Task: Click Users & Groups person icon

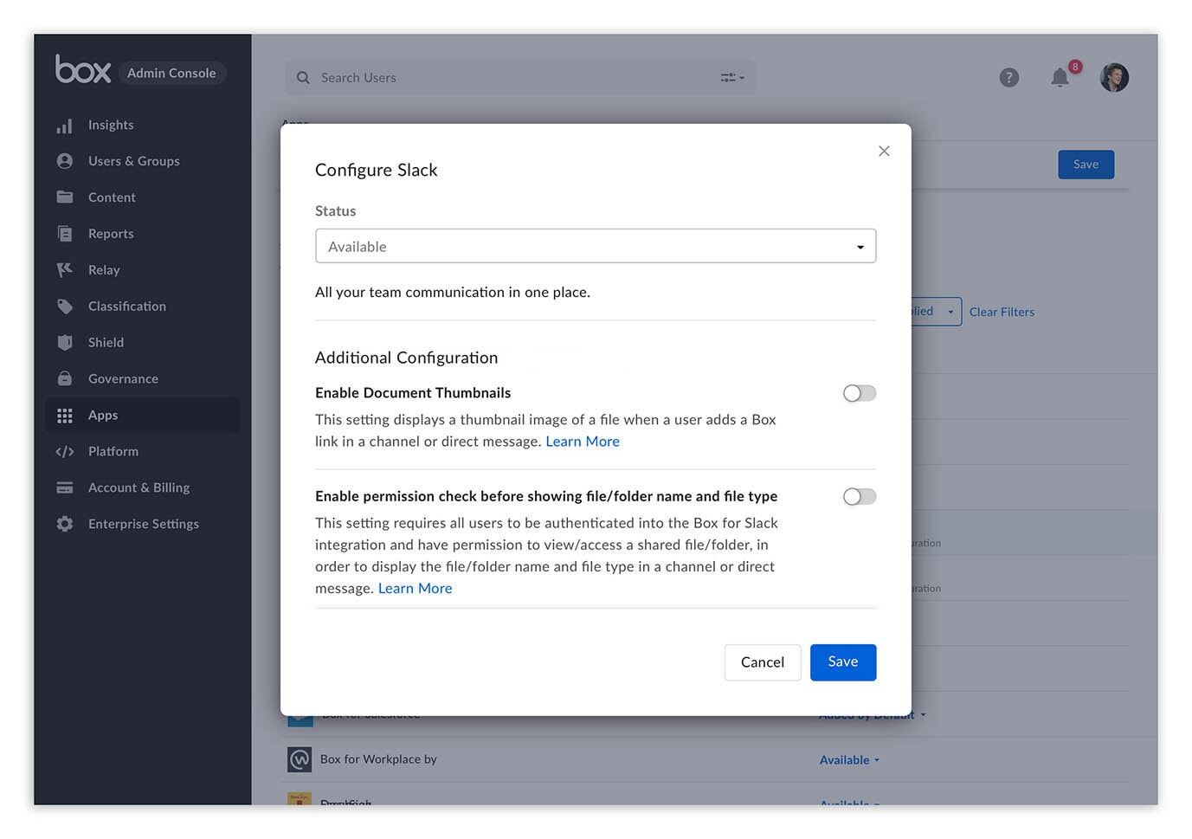Action: (64, 161)
